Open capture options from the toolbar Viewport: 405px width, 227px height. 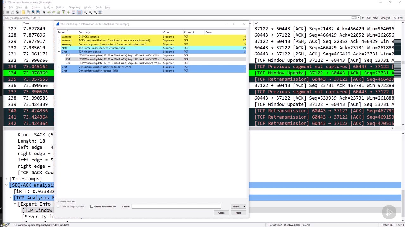coord(17,12)
